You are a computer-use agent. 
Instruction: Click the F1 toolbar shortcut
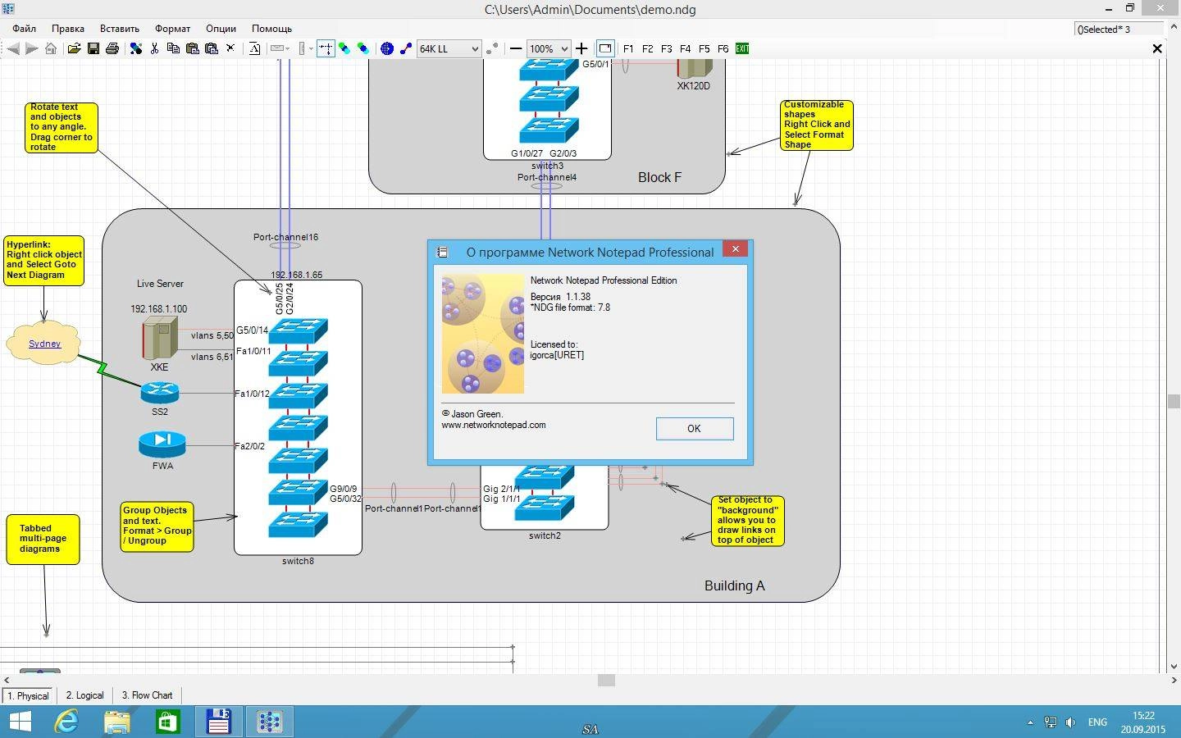[x=628, y=49]
